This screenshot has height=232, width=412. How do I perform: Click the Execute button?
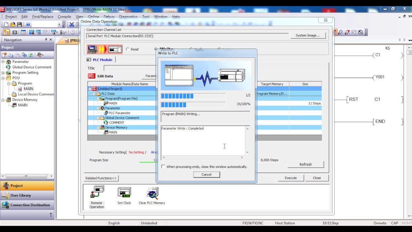coord(290,178)
